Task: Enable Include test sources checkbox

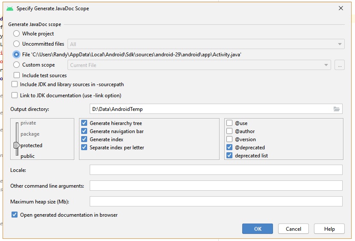Action: (17, 75)
